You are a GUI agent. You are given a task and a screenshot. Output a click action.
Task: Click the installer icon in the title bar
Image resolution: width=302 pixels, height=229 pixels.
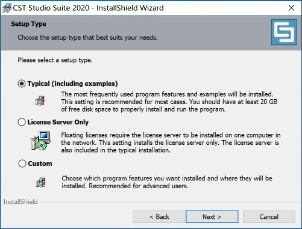pyautogui.click(x=7, y=8)
